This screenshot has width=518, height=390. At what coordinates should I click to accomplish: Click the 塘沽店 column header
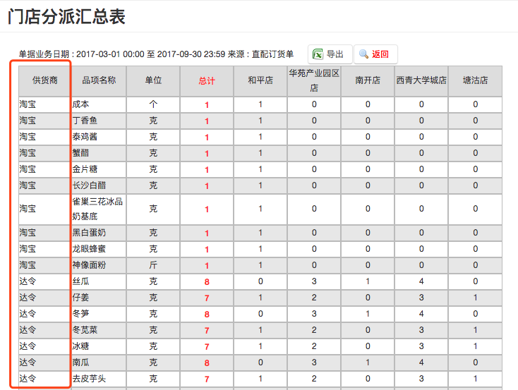pyautogui.click(x=475, y=80)
